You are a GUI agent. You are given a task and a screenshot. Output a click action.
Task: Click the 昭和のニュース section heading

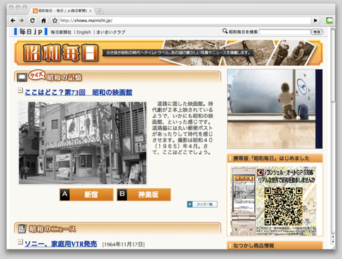tap(53, 229)
